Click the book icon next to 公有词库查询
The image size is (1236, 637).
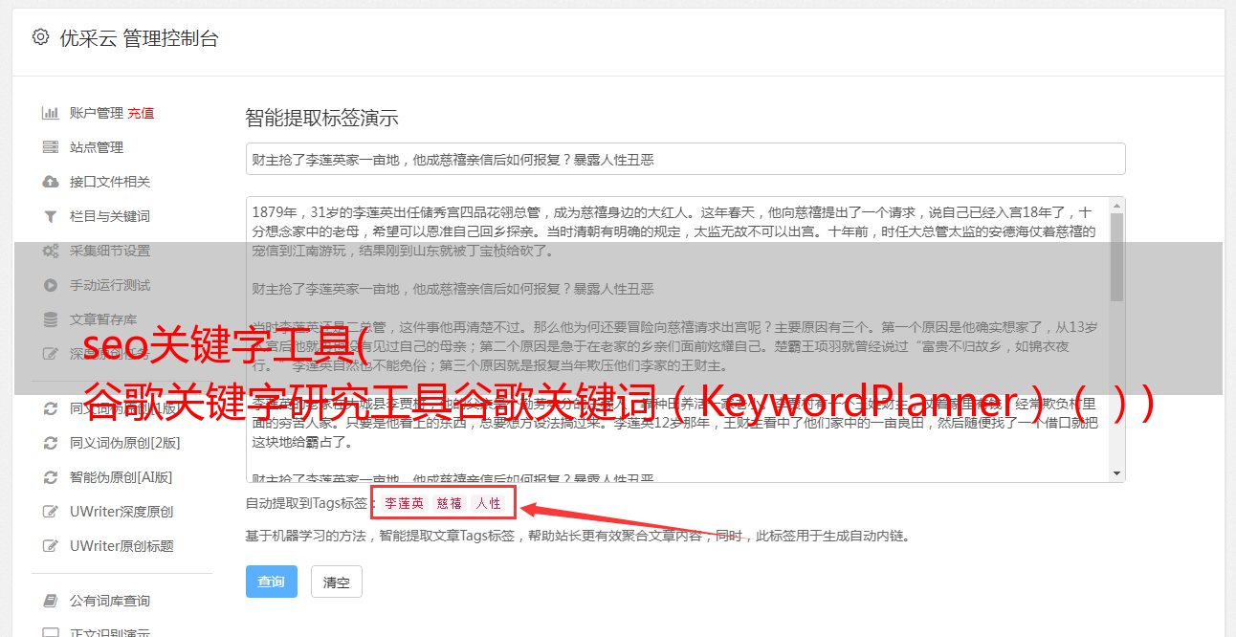coord(51,601)
